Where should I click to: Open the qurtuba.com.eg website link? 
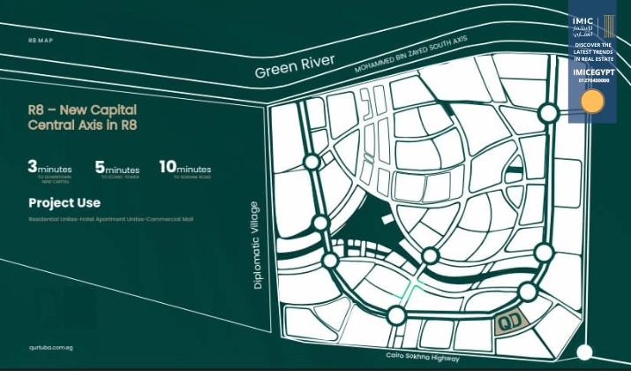click(x=49, y=348)
